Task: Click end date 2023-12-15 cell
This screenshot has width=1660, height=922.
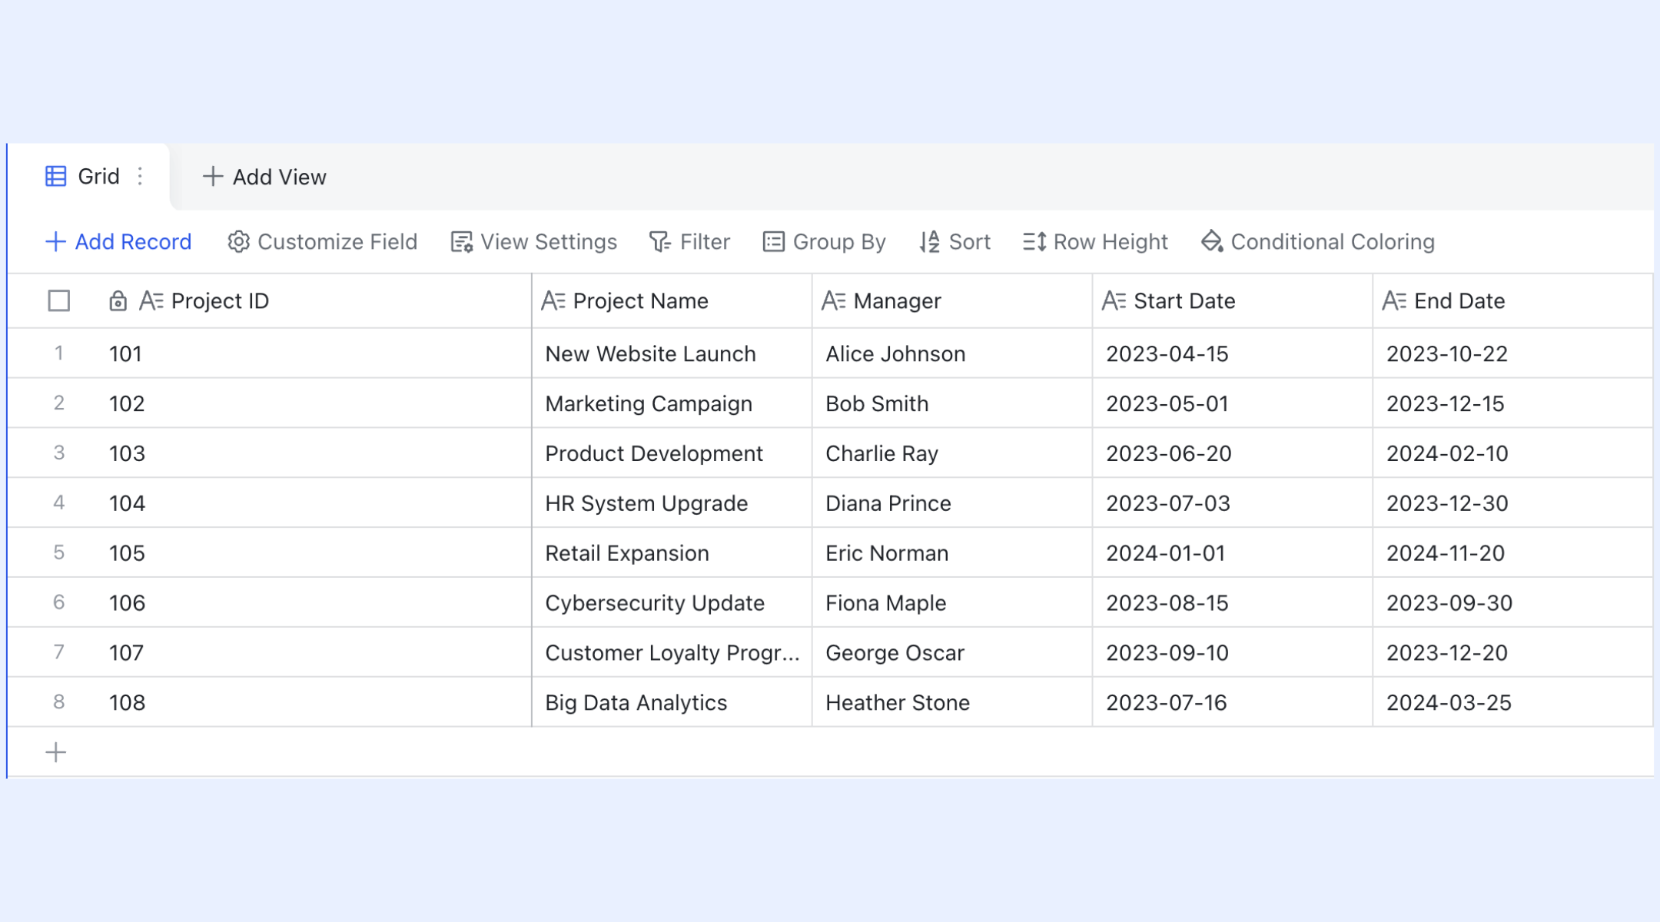Action: pos(1513,403)
